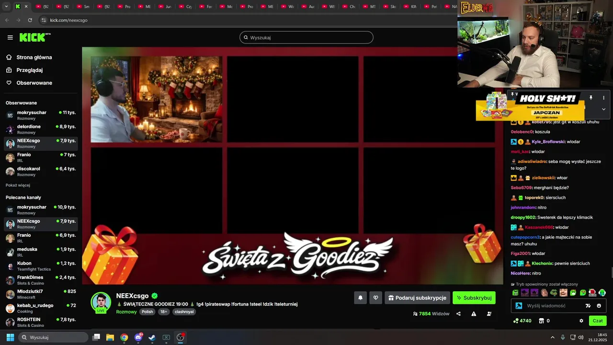Click username droopy1602 in chat

523,218
